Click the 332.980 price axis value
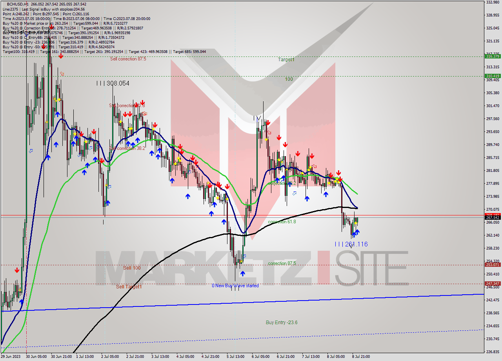This screenshot has height=361, width=502. 493,2
